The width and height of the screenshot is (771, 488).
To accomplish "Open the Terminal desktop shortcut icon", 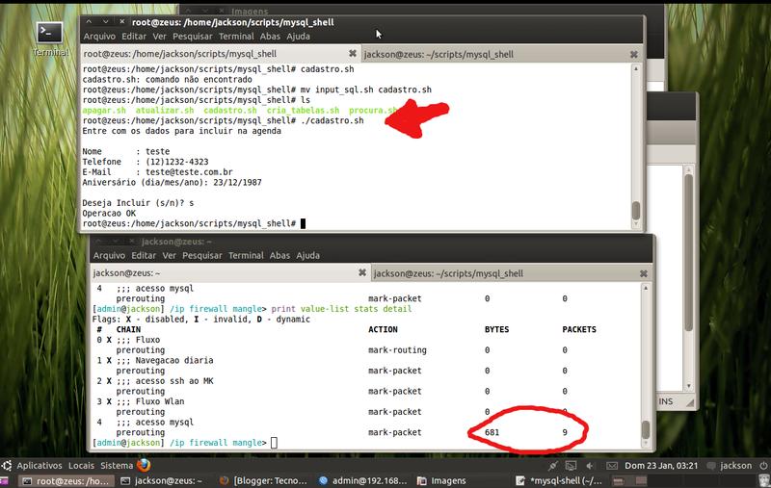I will [x=49, y=36].
